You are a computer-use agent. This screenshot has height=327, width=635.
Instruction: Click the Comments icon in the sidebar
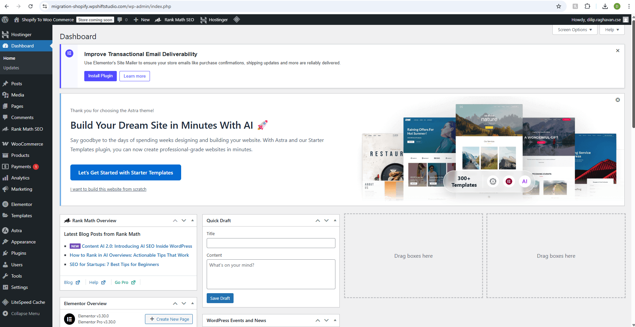5,117
